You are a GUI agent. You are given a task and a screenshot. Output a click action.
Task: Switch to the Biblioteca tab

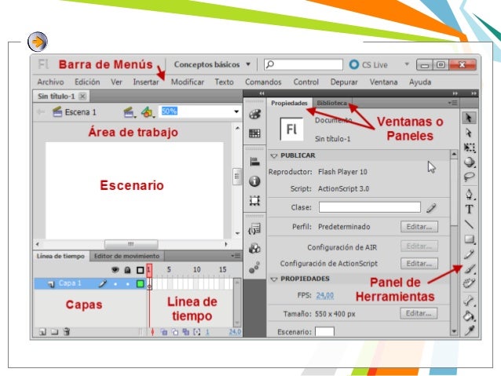coord(331,103)
